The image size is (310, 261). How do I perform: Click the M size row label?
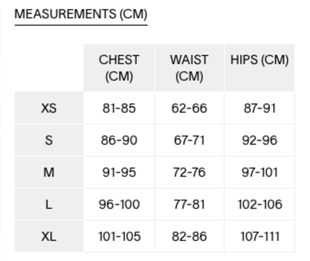coord(49,172)
